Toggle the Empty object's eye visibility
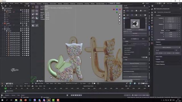The width and height of the screenshot is (182, 102). click(25, 12)
